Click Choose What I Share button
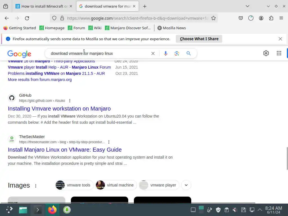 point(199,39)
